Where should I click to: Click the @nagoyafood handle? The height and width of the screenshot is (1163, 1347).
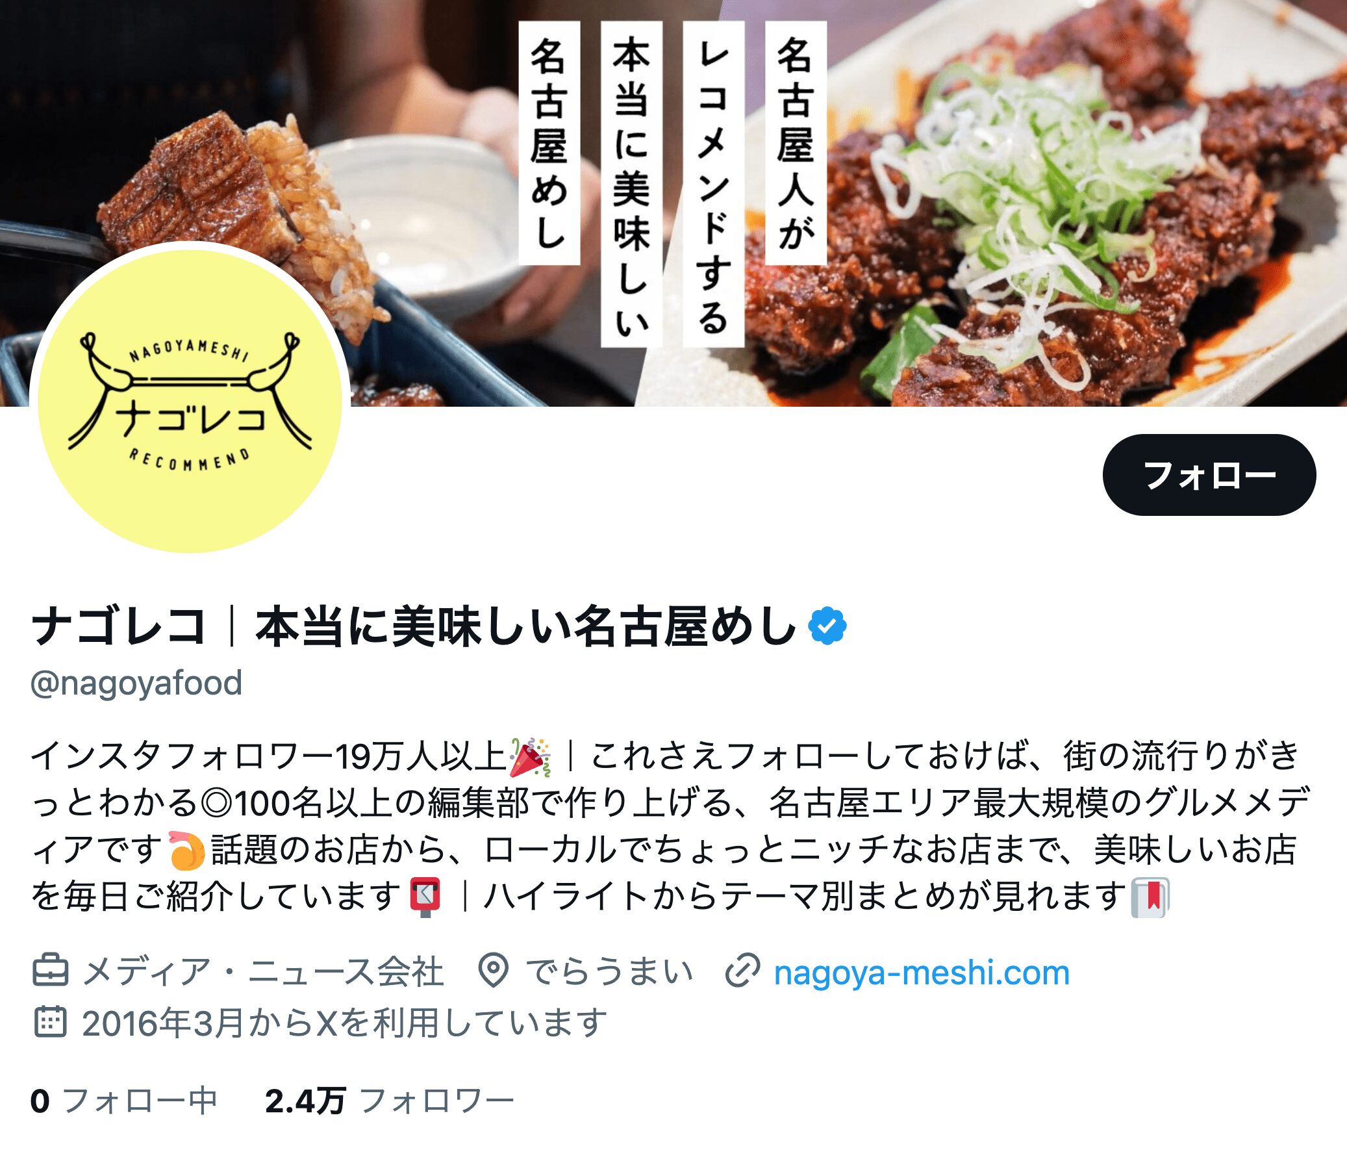pos(136,683)
